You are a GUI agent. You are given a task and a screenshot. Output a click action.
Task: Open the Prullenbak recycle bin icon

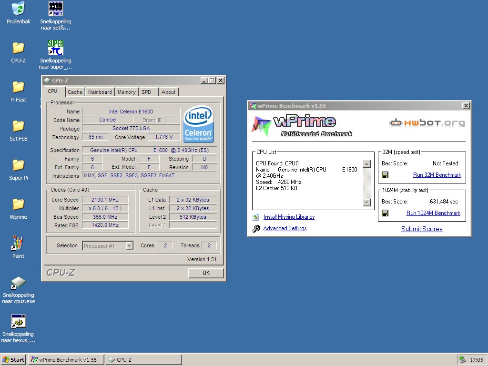click(19, 9)
